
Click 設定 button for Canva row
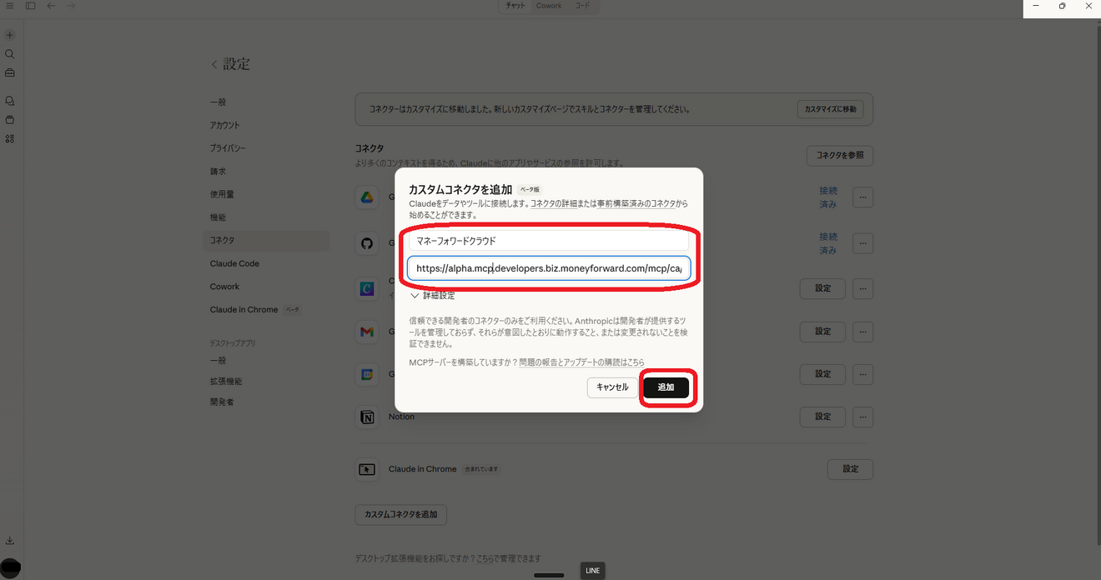click(823, 288)
